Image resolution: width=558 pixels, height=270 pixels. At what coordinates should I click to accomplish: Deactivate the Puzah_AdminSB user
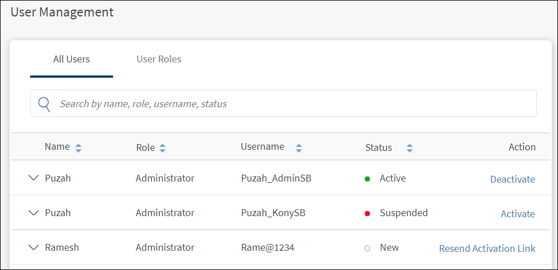513,179
